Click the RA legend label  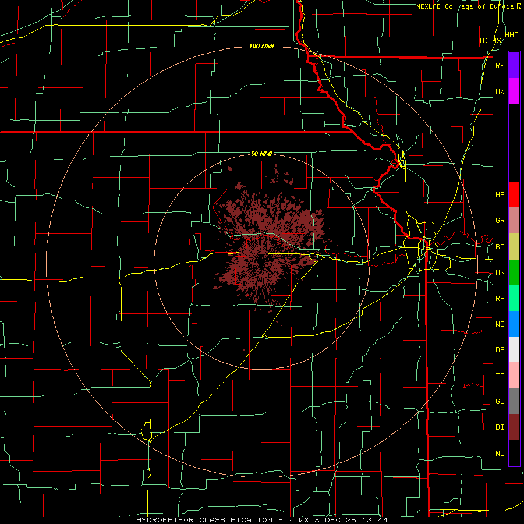coord(500,299)
